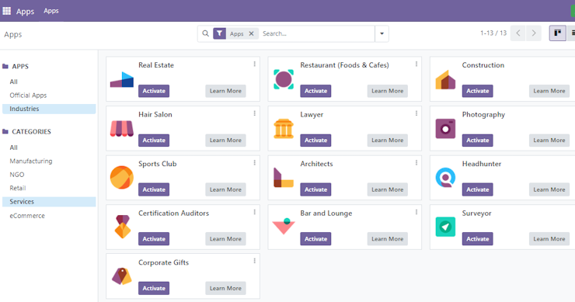Click the Photography camera icon
This screenshot has height=302, width=575.
445,129
